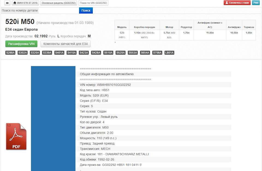Open the BMW ETK 07.2016 home button
Image resolution: width=262 pixels, height=171 pixels.
[x=25, y=3]
